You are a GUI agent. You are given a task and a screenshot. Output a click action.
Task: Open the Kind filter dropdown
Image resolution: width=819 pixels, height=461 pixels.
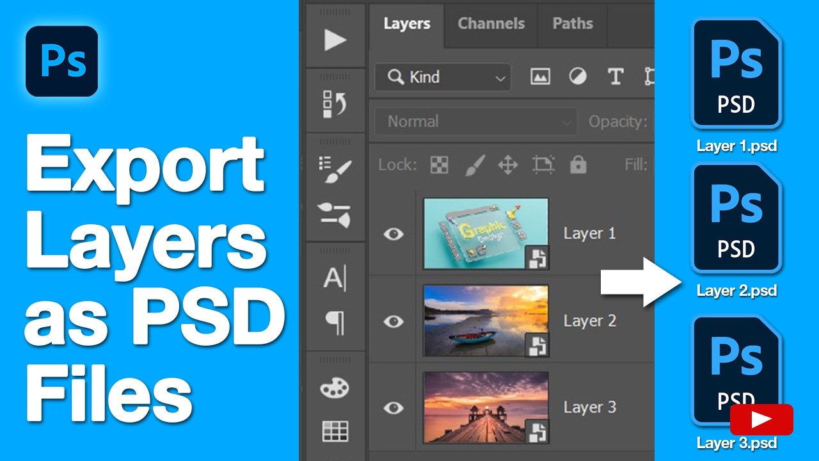(x=443, y=77)
